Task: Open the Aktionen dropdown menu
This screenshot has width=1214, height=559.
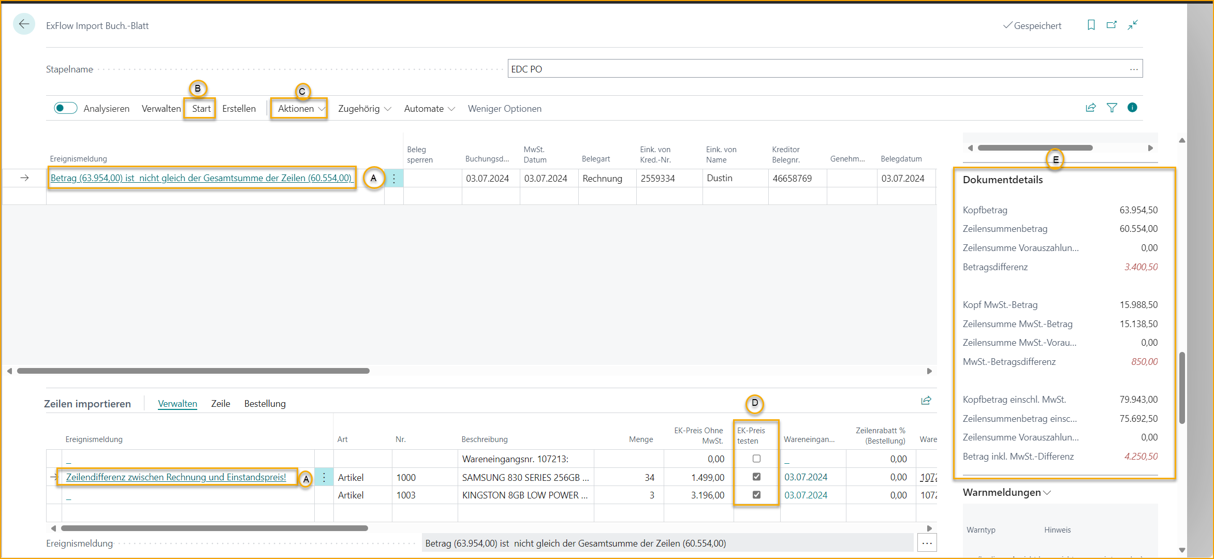Action: pyautogui.click(x=299, y=109)
